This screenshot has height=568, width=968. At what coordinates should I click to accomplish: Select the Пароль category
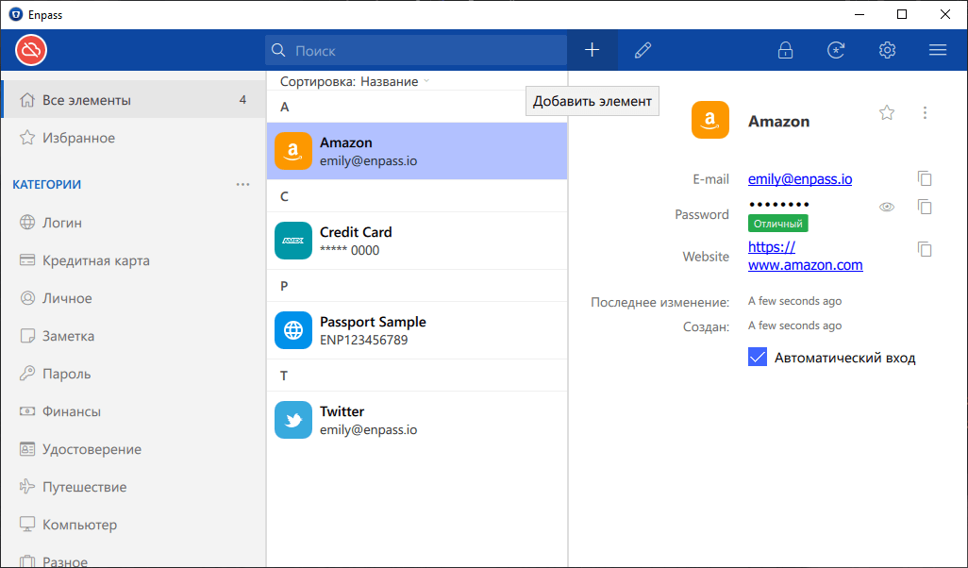pyautogui.click(x=133, y=374)
